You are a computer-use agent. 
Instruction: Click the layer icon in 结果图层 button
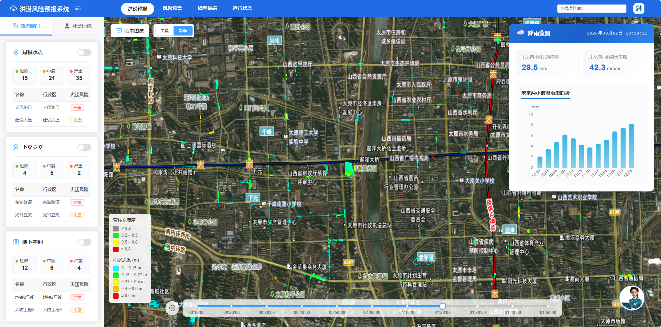pyautogui.click(x=119, y=31)
